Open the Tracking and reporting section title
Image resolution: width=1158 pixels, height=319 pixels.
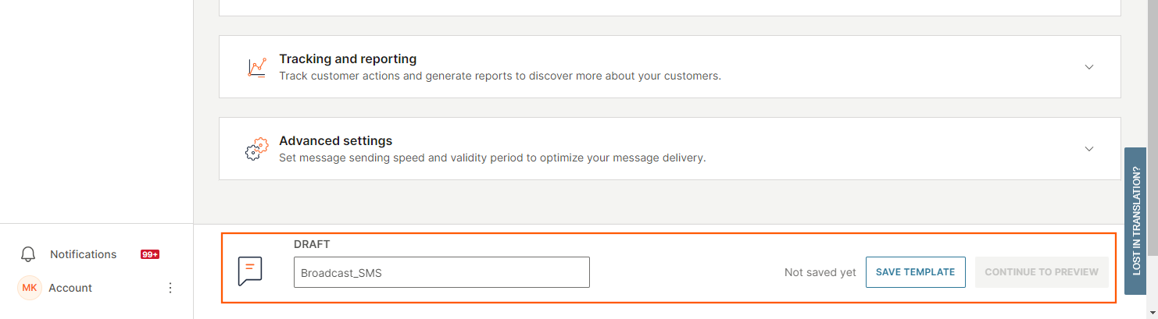348,59
